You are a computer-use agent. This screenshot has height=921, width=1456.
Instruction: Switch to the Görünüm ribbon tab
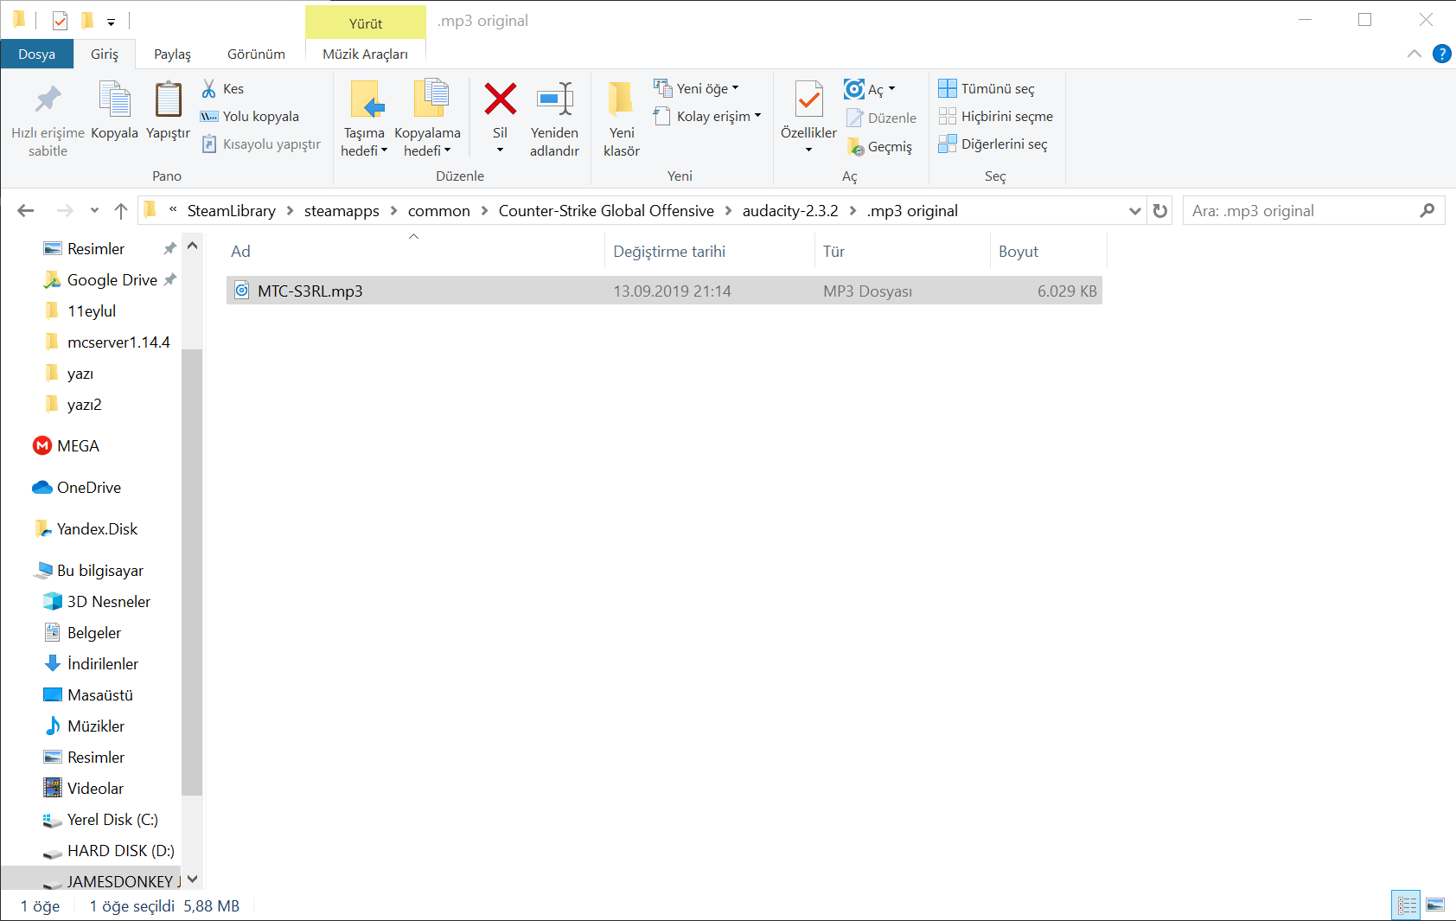255,54
